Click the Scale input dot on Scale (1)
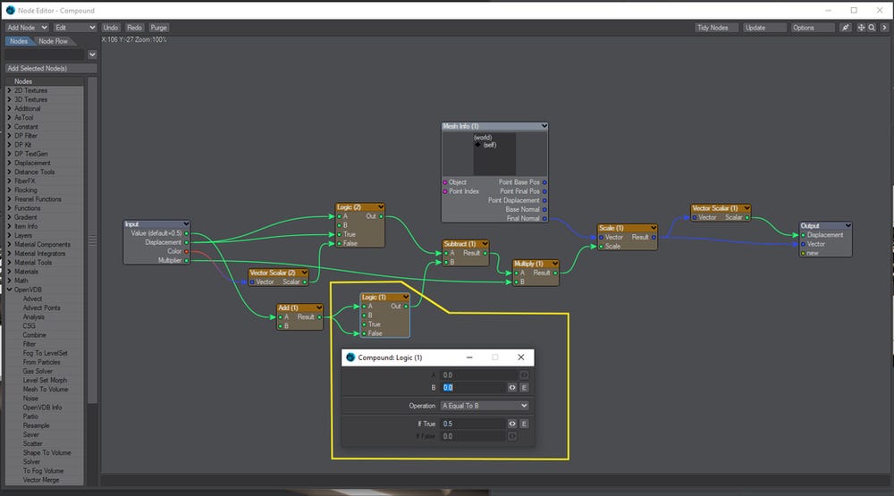The image size is (894, 496). tap(601, 247)
